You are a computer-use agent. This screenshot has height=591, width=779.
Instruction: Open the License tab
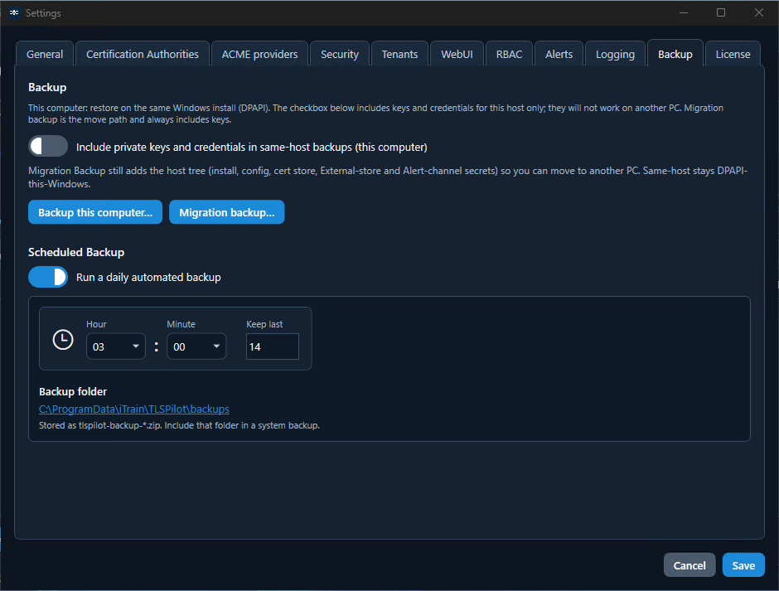tap(733, 54)
